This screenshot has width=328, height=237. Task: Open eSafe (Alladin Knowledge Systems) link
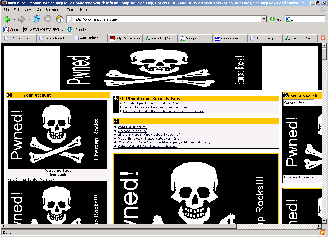click(x=149, y=134)
